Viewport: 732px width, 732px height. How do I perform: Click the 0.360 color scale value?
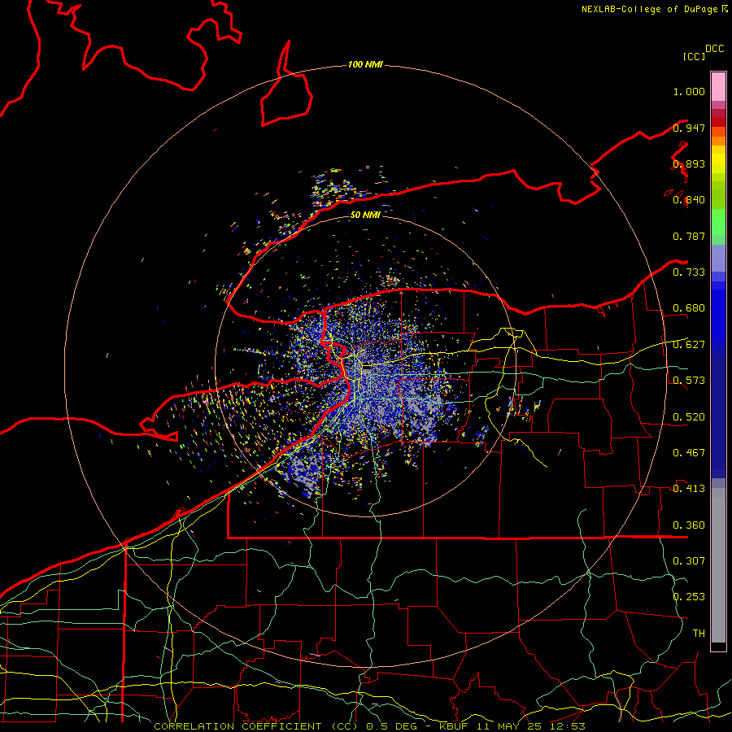coord(689,525)
